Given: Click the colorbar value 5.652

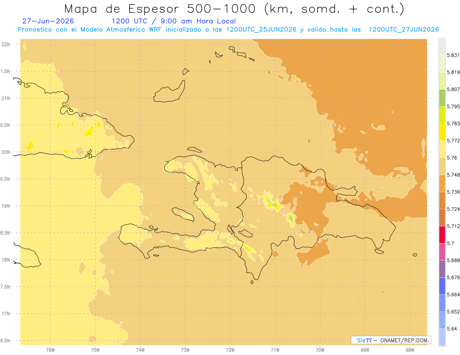Looking at the screenshot, I should coord(453,312).
